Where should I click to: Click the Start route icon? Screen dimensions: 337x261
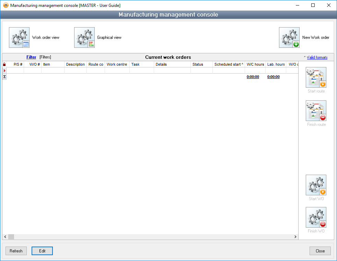[x=316, y=77]
